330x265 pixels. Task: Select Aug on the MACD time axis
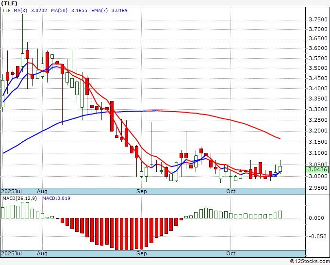click(42, 253)
